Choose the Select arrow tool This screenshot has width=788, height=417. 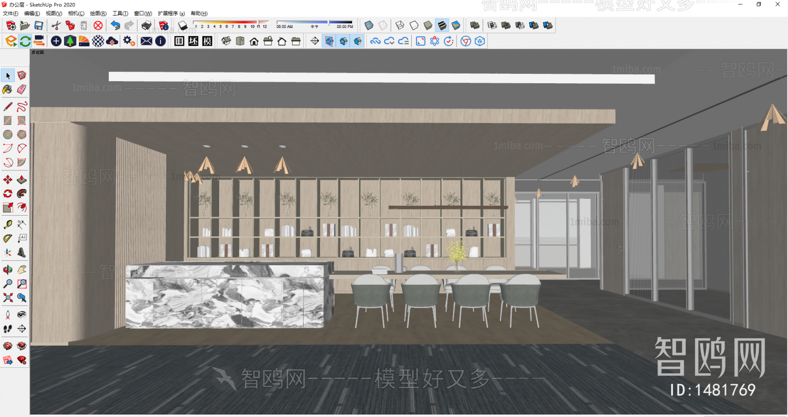pyautogui.click(x=8, y=75)
